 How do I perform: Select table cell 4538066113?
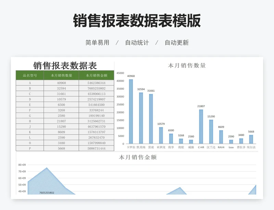97,94
